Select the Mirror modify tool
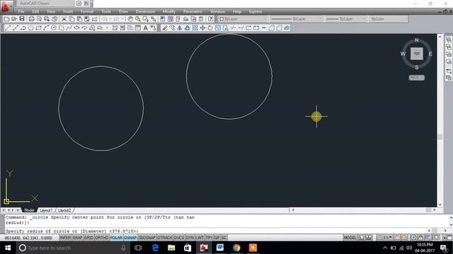The width and height of the screenshot is (453, 254). click(x=180, y=28)
